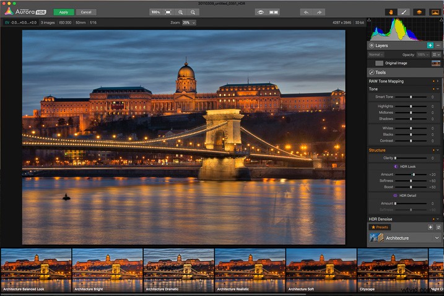Toggle the Structure section orange dot
The image size is (444, 296).
433,150
